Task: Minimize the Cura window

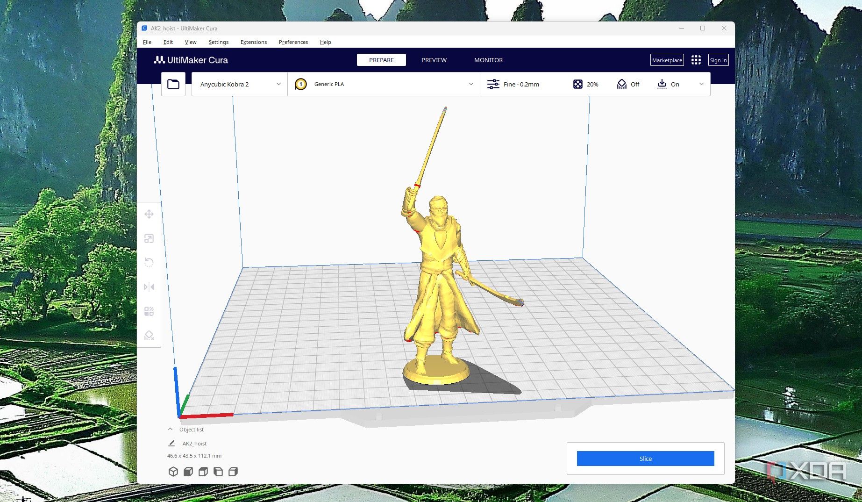Action: click(x=682, y=28)
